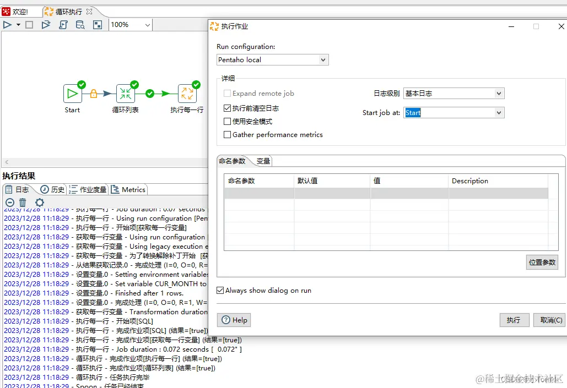Screen dimensions: 567x388
Task: Run the job with the play icon
Action: (x=7, y=25)
